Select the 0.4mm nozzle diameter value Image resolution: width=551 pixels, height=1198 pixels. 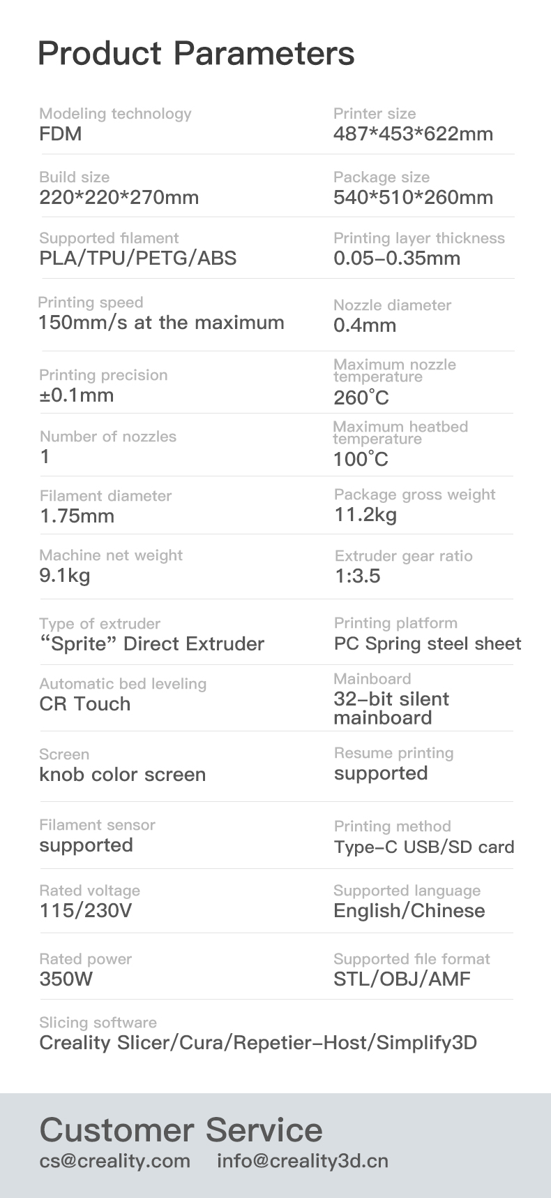(365, 326)
